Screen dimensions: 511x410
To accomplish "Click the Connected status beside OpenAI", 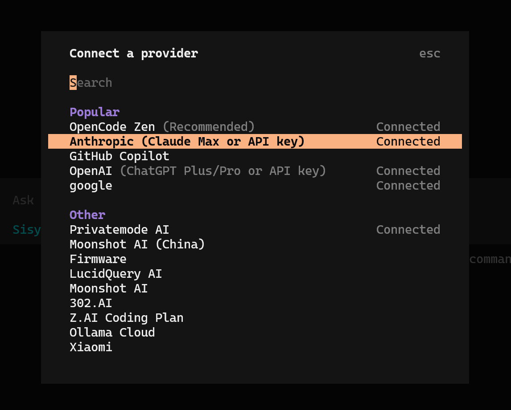I will [x=408, y=170].
